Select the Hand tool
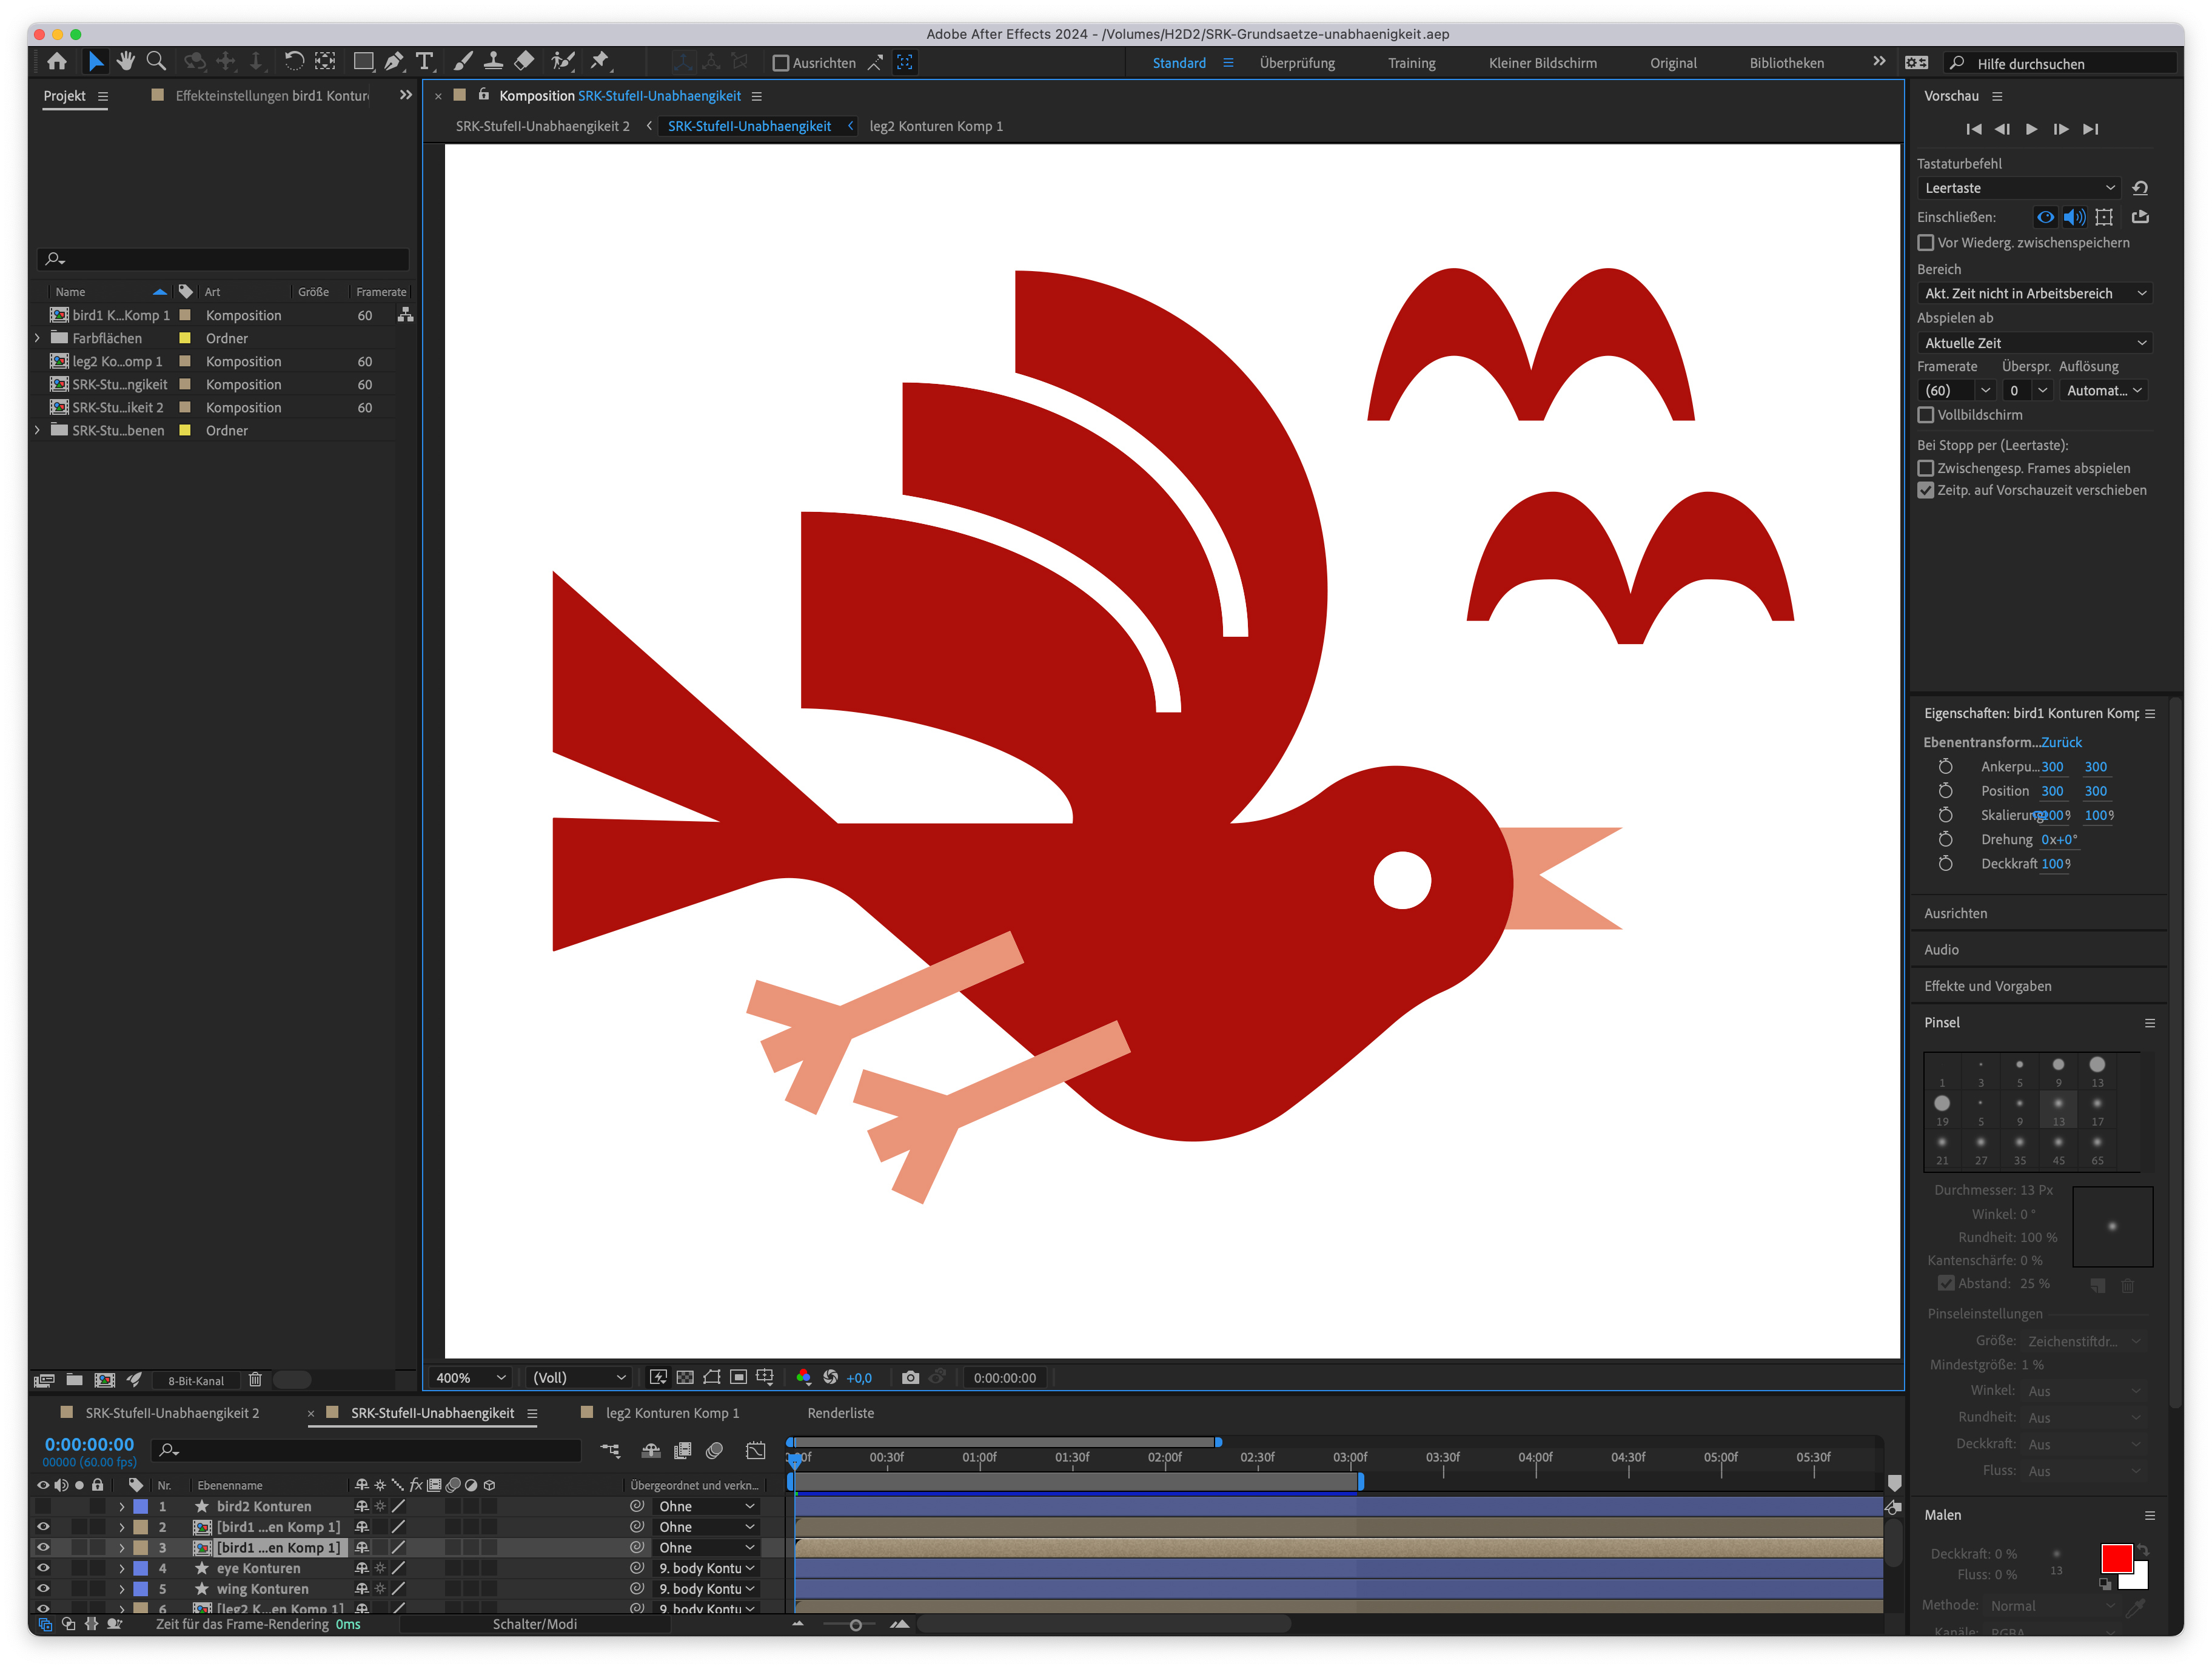 125,62
